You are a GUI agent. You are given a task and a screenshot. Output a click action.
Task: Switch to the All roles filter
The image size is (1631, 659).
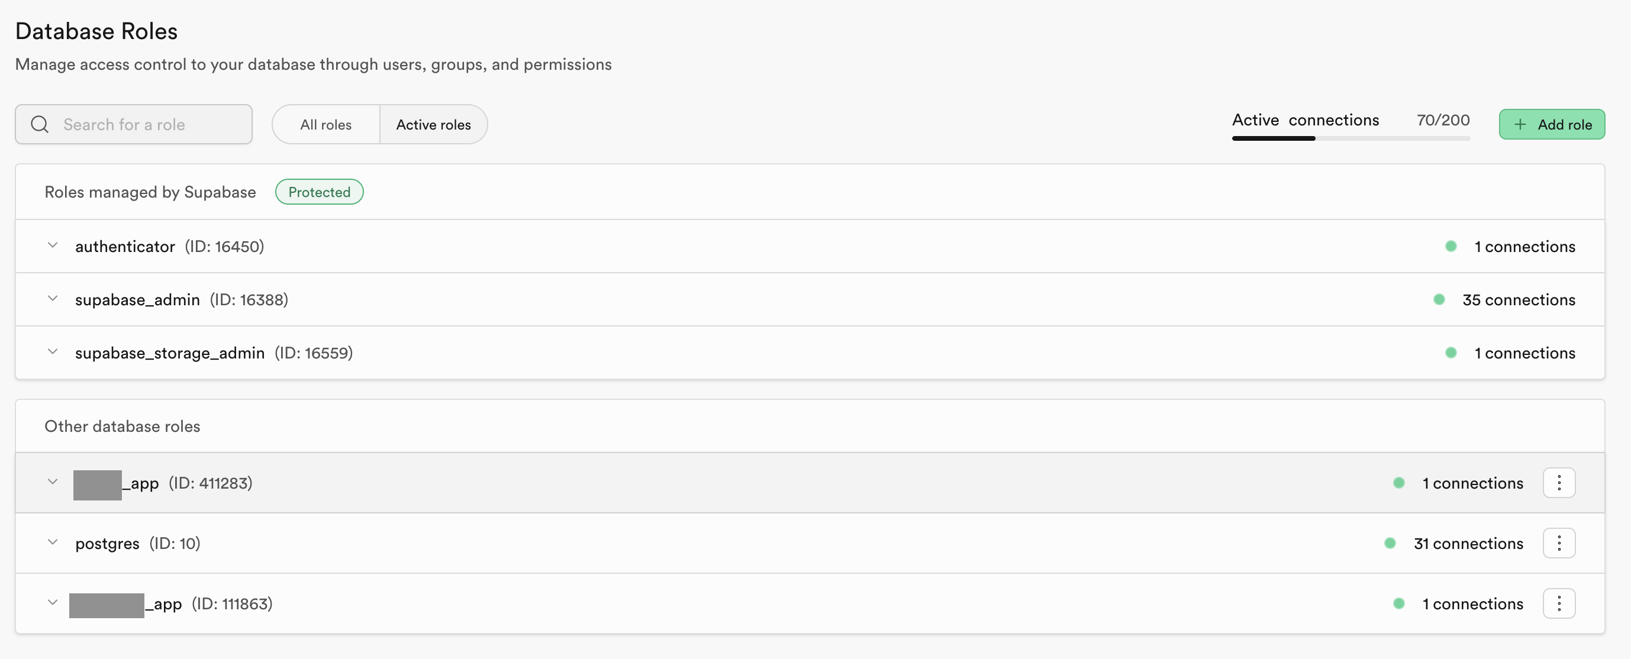click(x=325, y=124)
